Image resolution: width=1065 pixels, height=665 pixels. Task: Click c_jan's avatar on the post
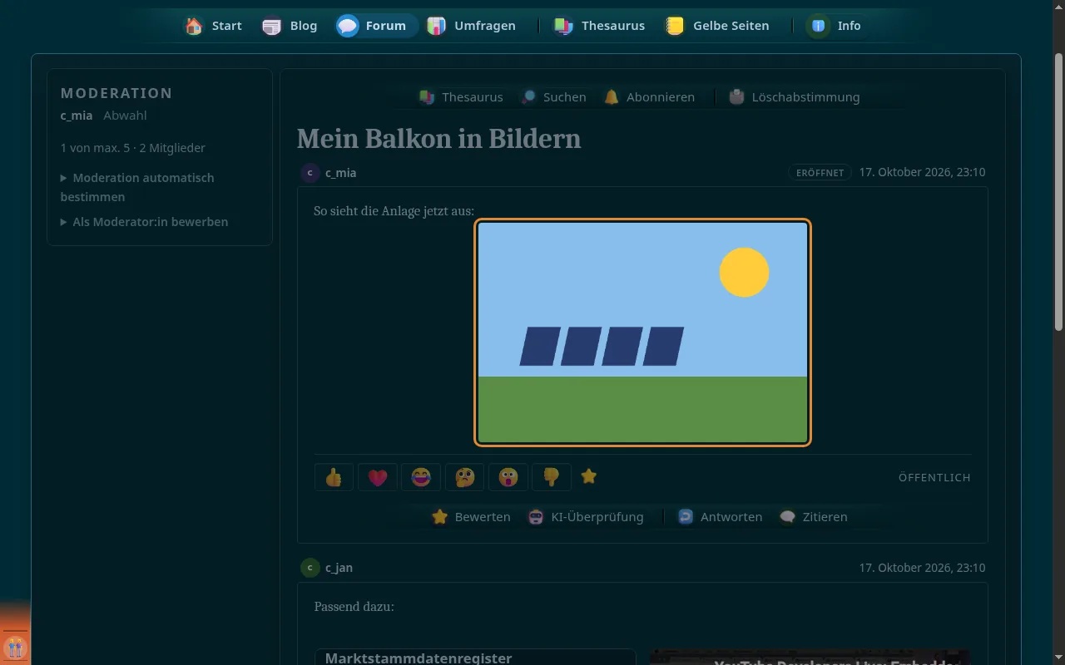(x=310, y=568)
